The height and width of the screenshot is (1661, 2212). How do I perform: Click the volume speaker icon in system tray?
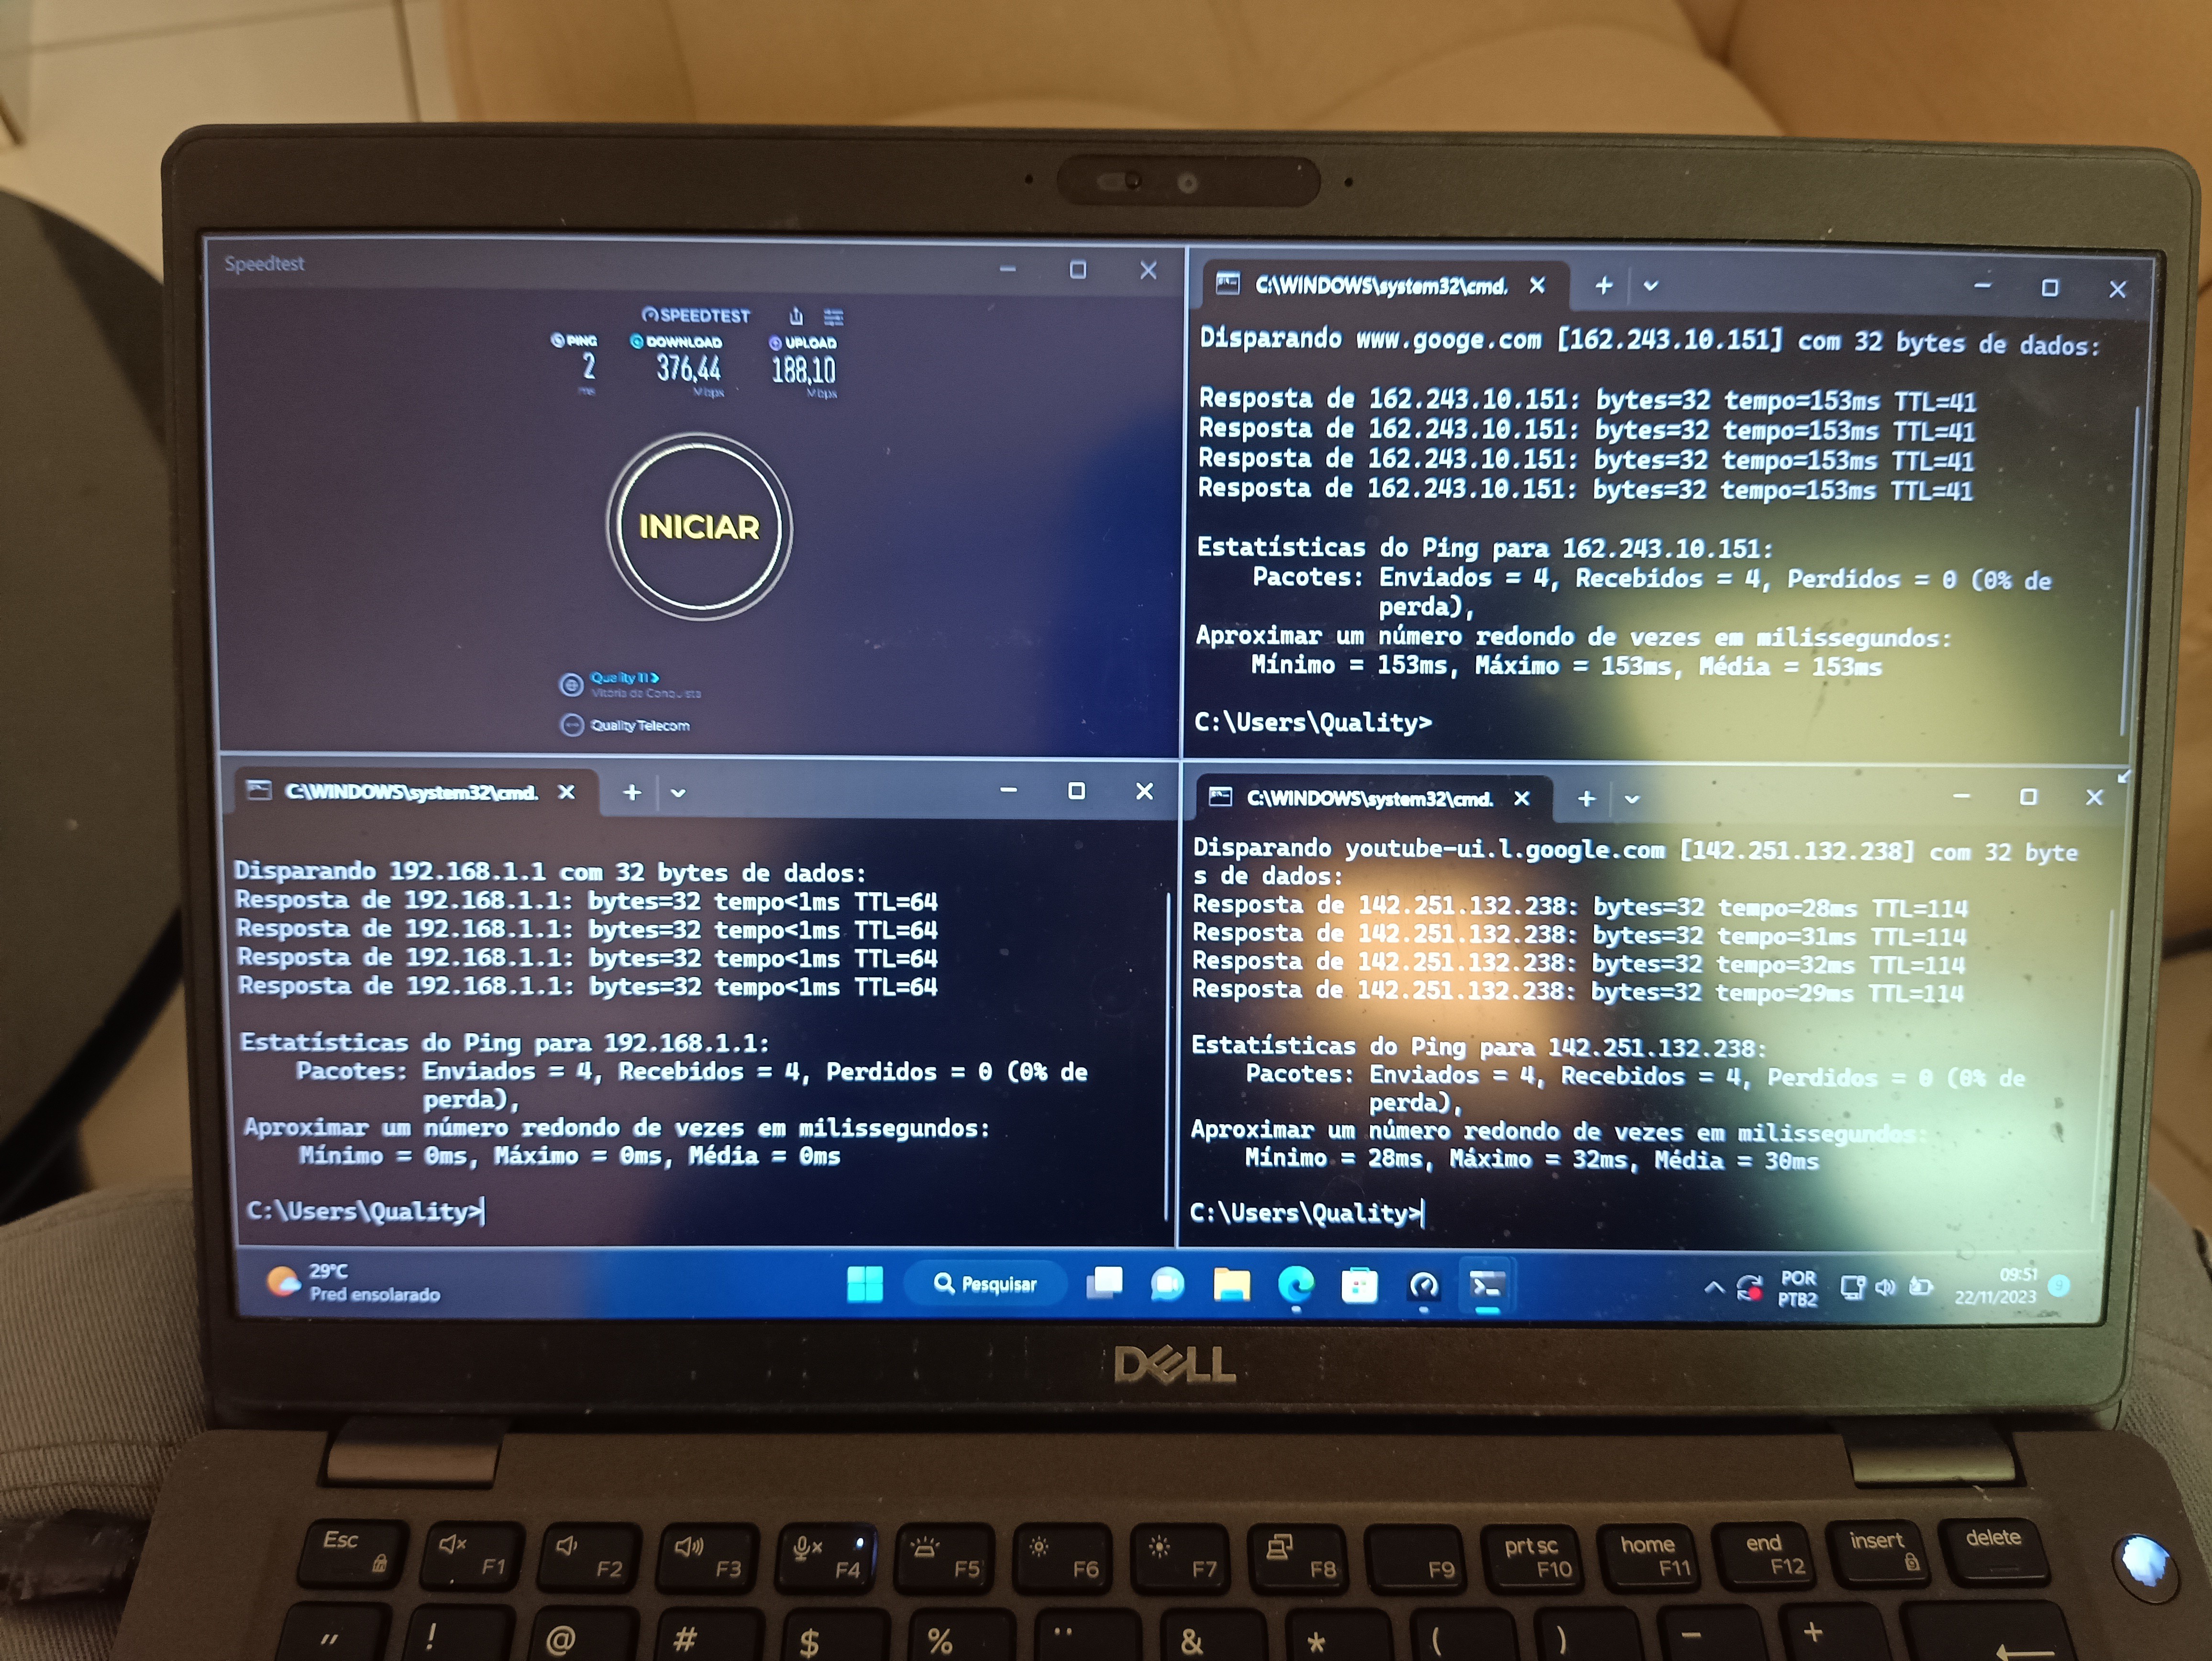click(1885, 1287)
